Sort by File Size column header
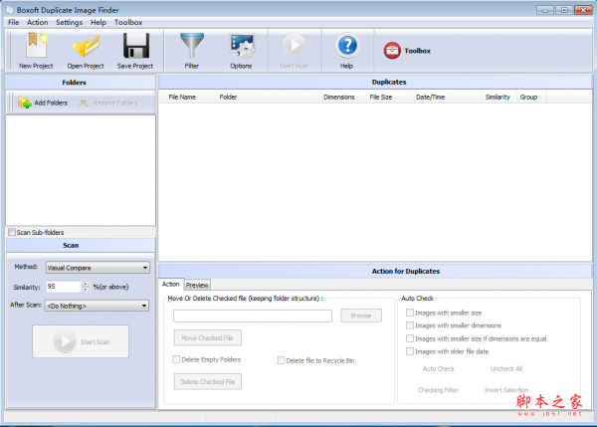This screenshot has height=427, width=597. (389, 98)
